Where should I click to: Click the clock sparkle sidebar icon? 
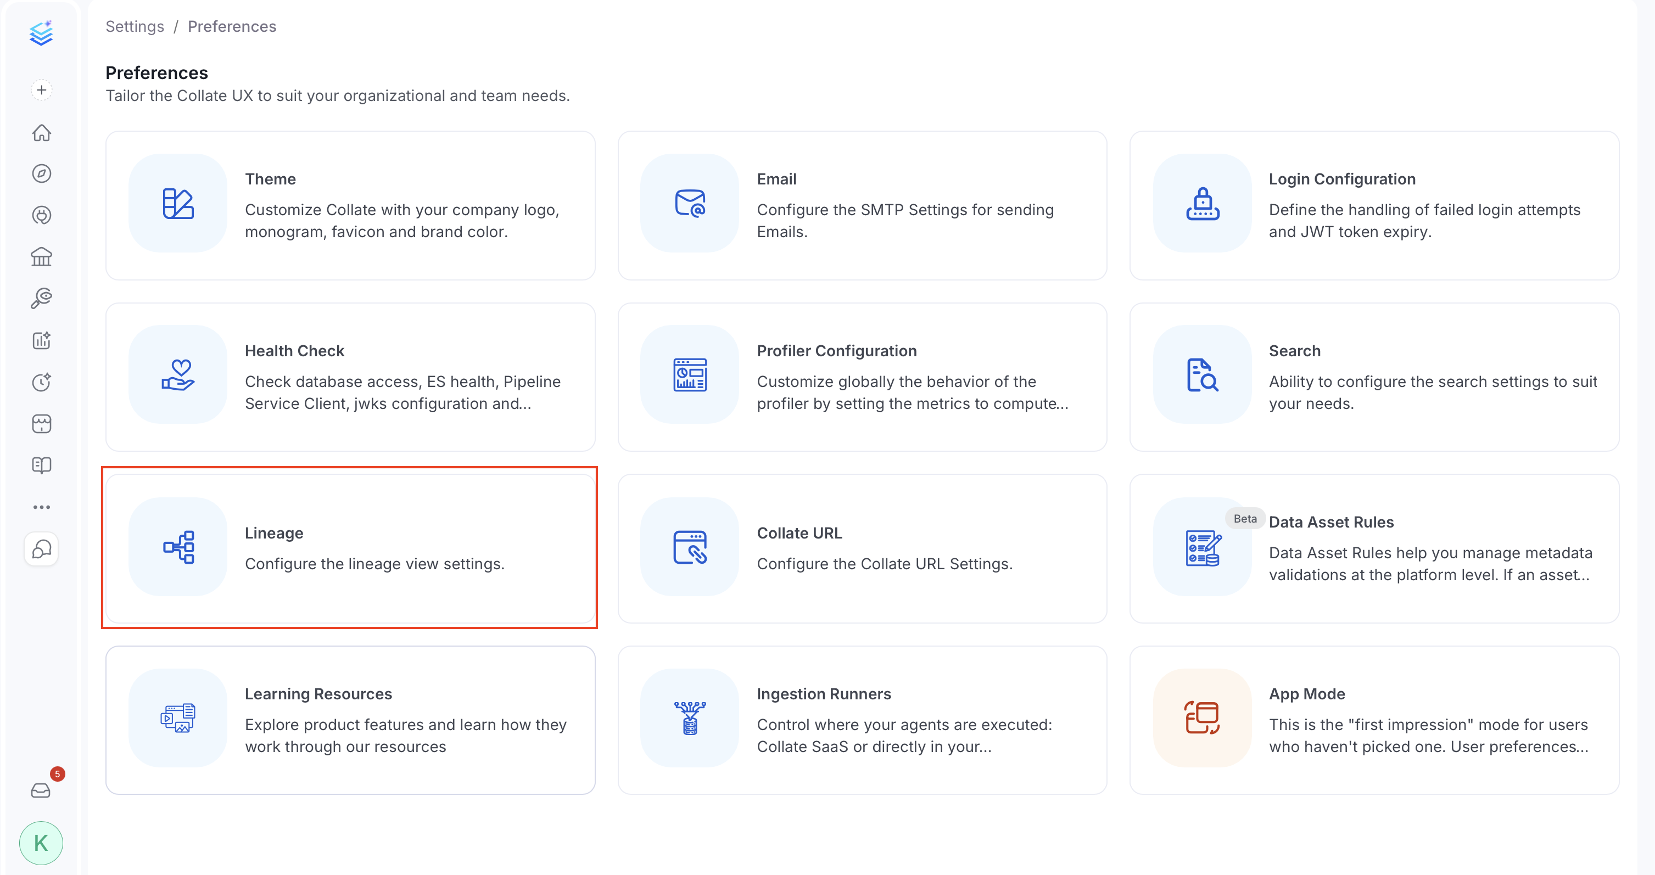coord(42,382)
